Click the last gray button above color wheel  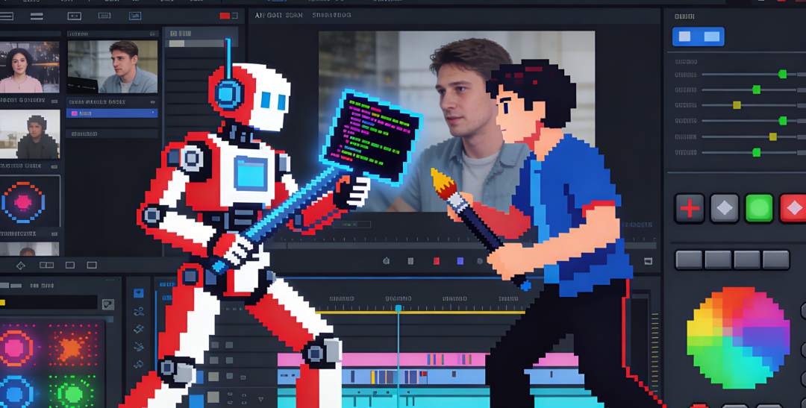point(776,260)
